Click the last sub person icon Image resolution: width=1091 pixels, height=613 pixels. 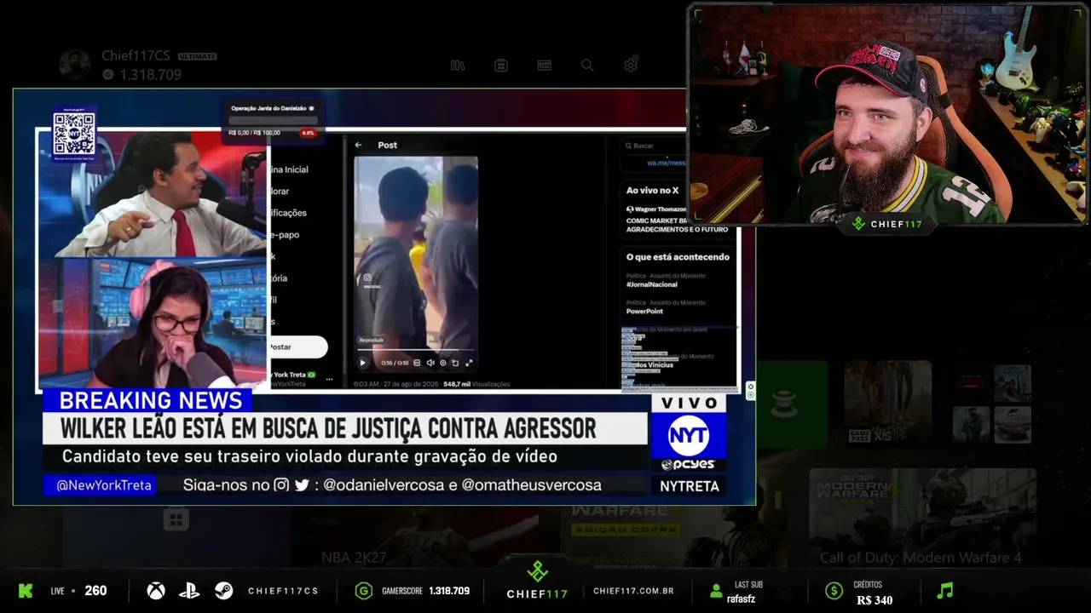pyautogui.click(x=717, y=591)
